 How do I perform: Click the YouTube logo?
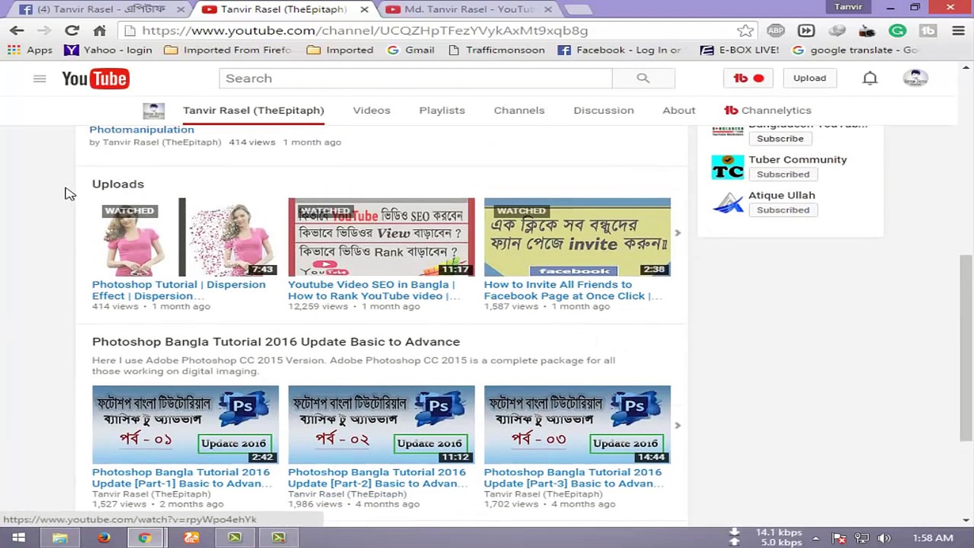coord(95,78)
